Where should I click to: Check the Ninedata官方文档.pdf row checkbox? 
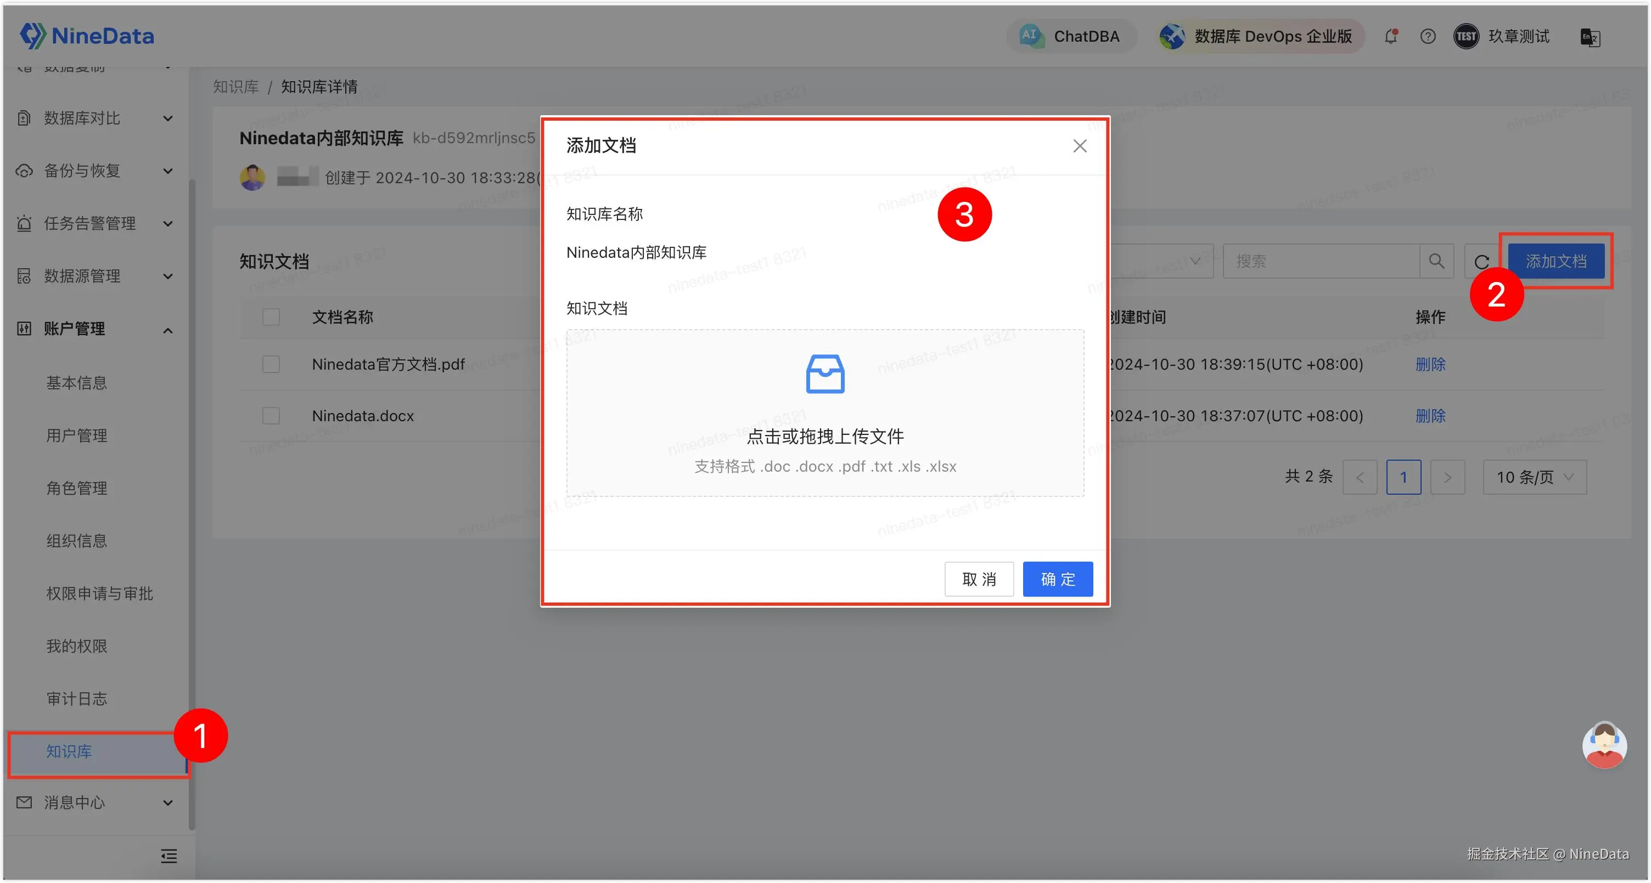point(271,364)
